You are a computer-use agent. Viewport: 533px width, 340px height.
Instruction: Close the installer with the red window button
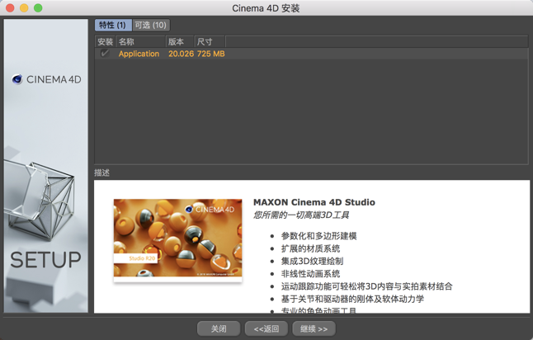(10, 7)
